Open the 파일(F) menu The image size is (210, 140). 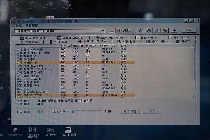pos(17,25)
